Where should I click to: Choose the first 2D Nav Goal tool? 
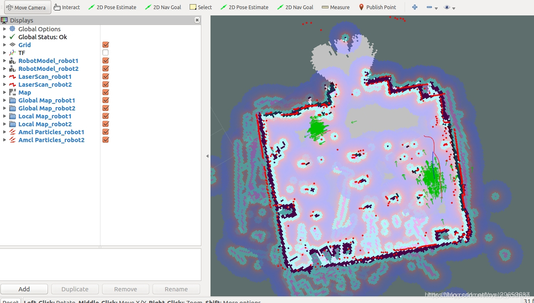coord(163,7)
